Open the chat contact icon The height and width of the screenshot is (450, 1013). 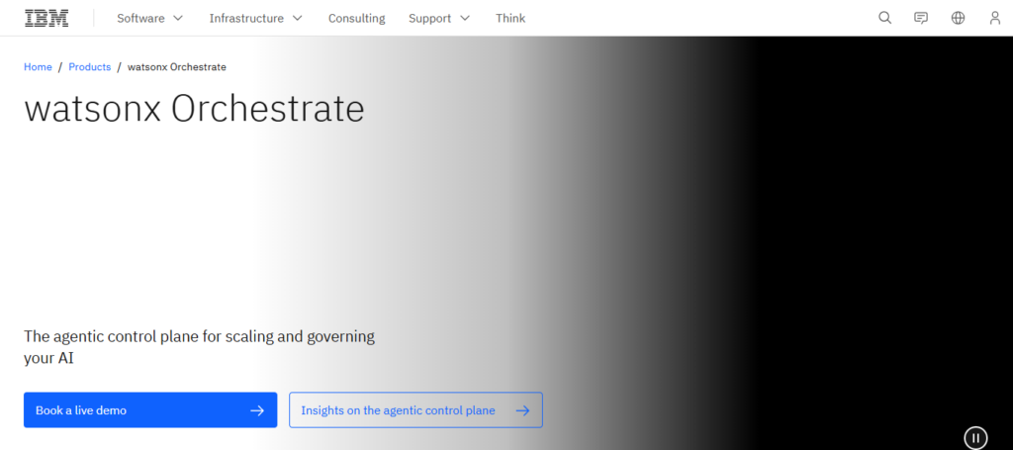(x=921, y=18)
